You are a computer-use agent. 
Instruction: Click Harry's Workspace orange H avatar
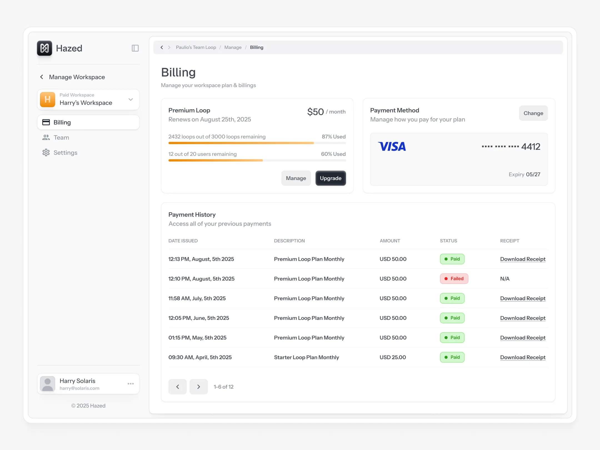pos(47,99)
